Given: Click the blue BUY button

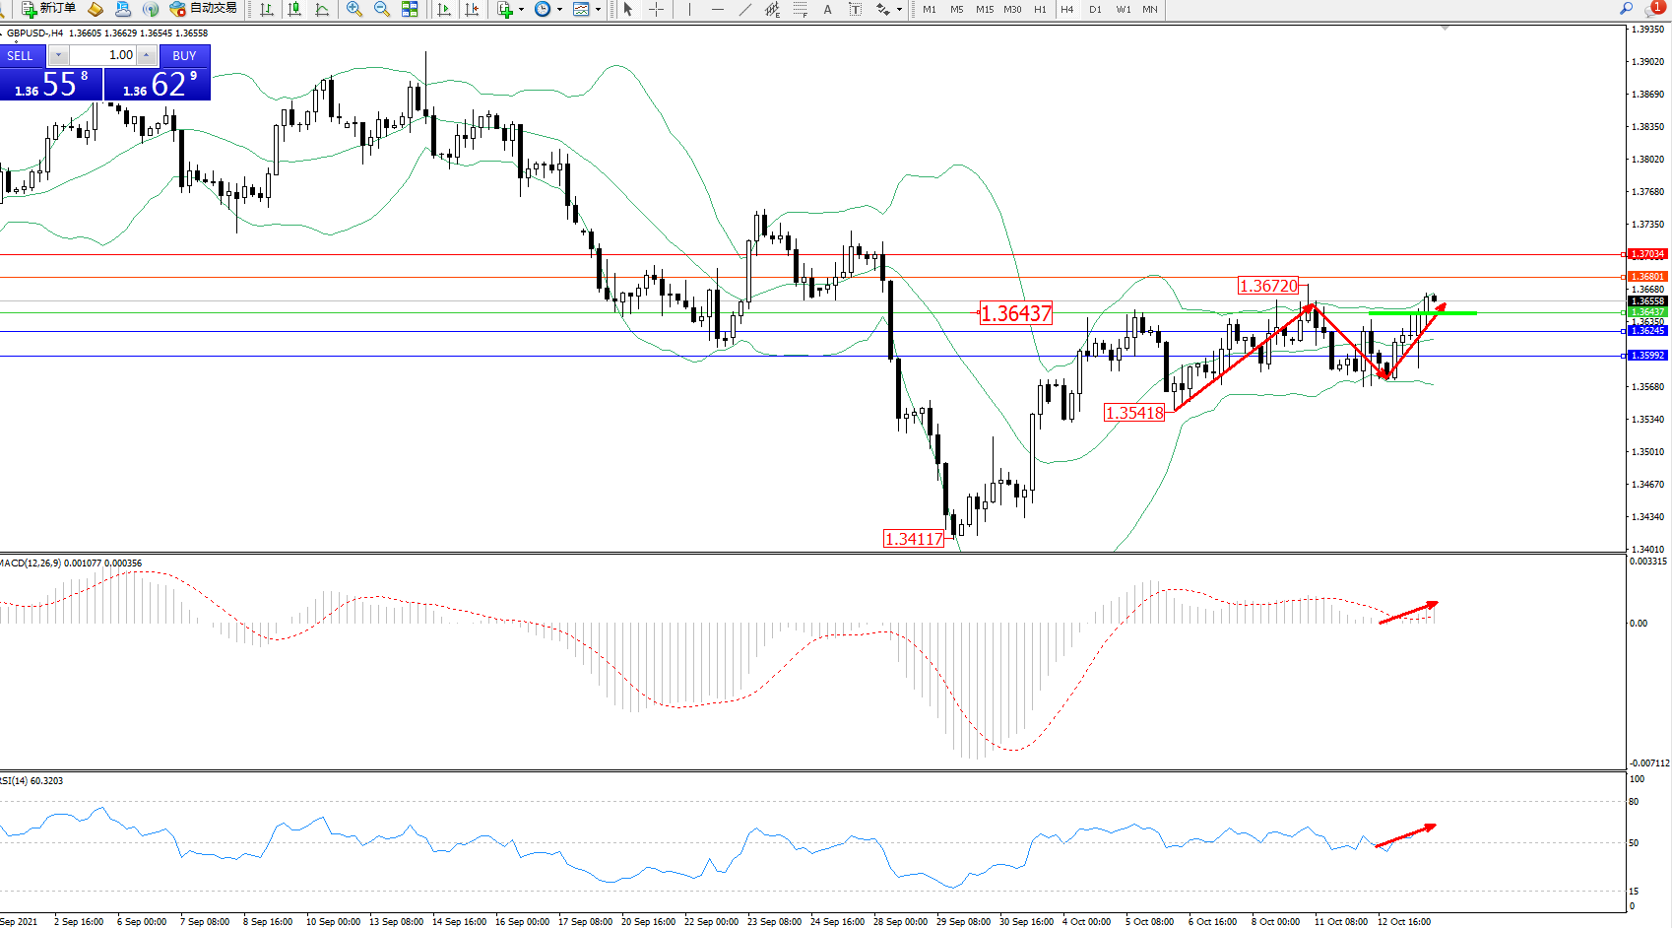Looking at the screenshot, I should click(184, 55).
